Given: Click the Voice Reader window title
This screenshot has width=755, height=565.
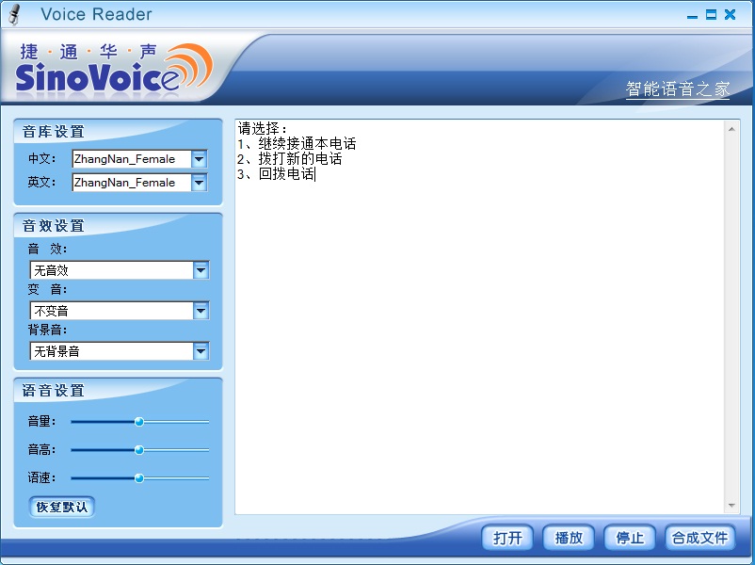Looking at the screenshot, I should 96,14.
